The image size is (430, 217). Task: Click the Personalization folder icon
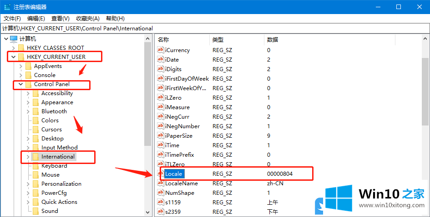[x=35, y=184]
